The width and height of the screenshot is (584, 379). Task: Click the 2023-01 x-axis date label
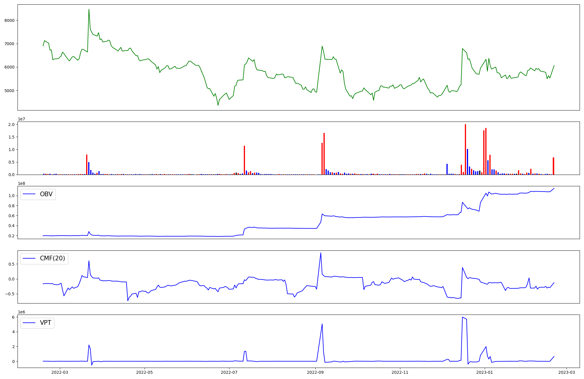[485, 372]
